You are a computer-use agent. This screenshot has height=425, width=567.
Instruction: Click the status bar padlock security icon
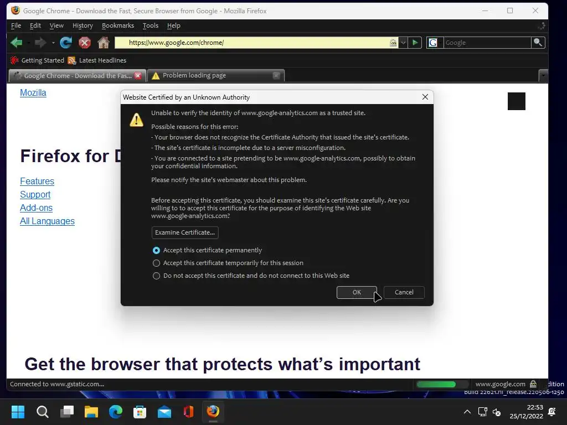pyautogui.click(x=533, y=384)
